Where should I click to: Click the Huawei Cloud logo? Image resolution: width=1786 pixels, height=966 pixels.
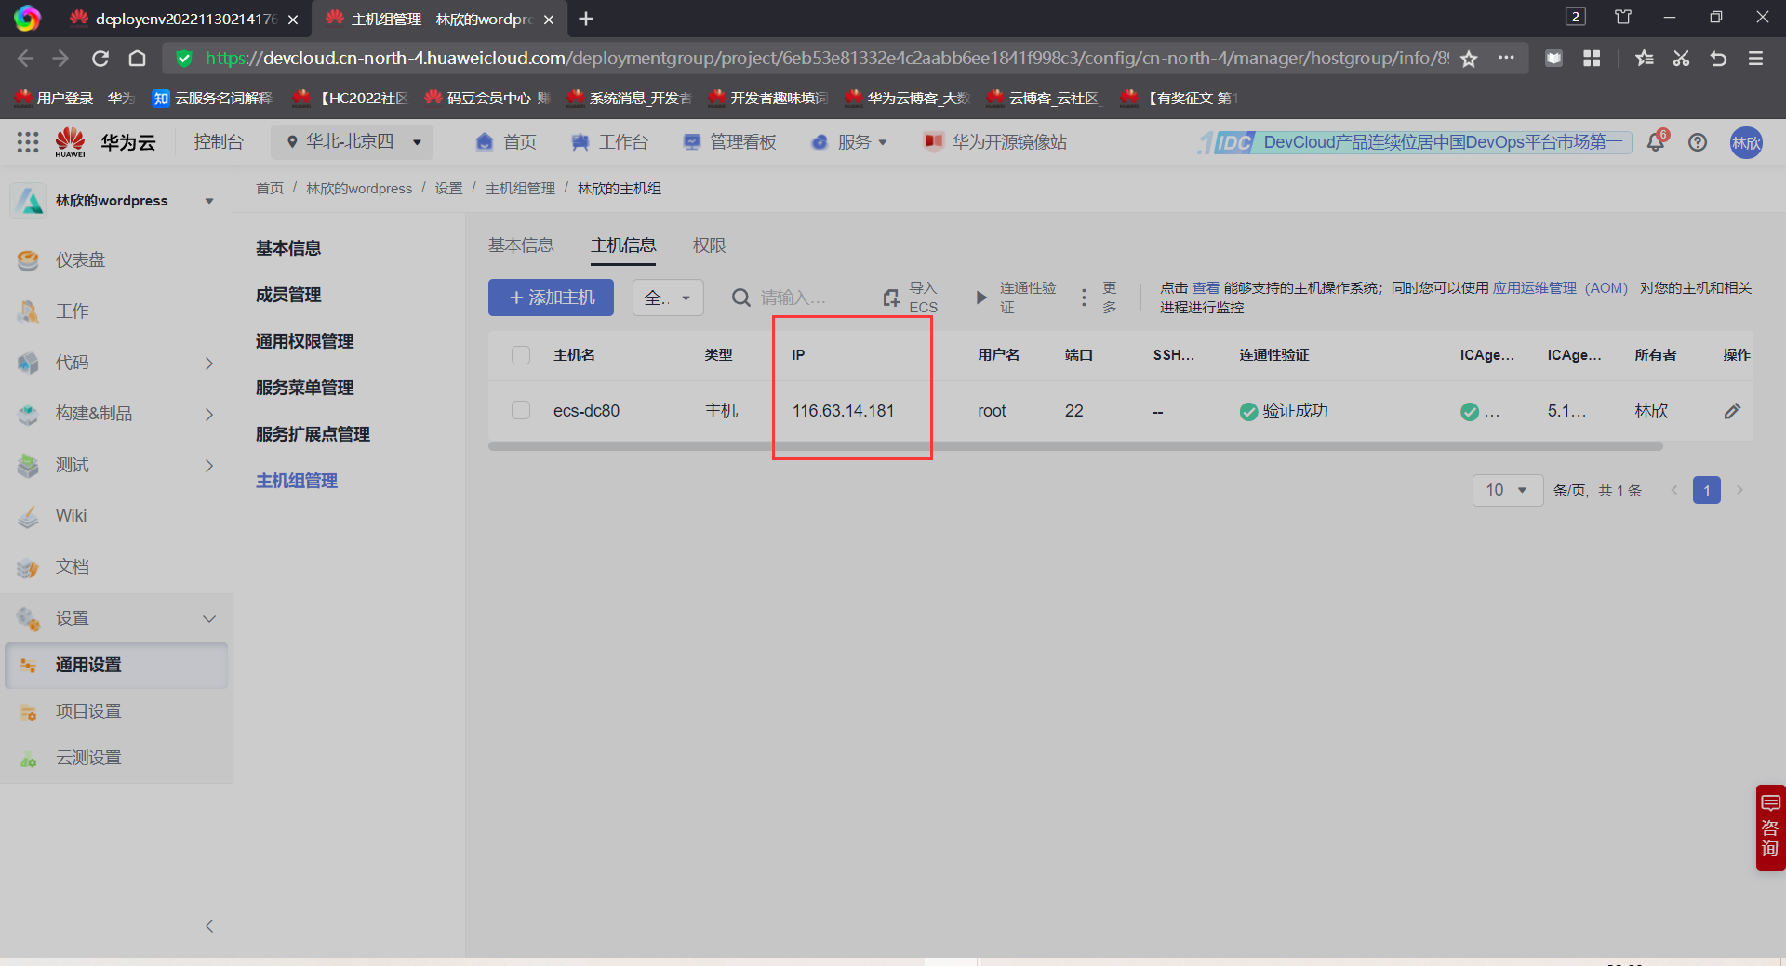tap(71, 142)
